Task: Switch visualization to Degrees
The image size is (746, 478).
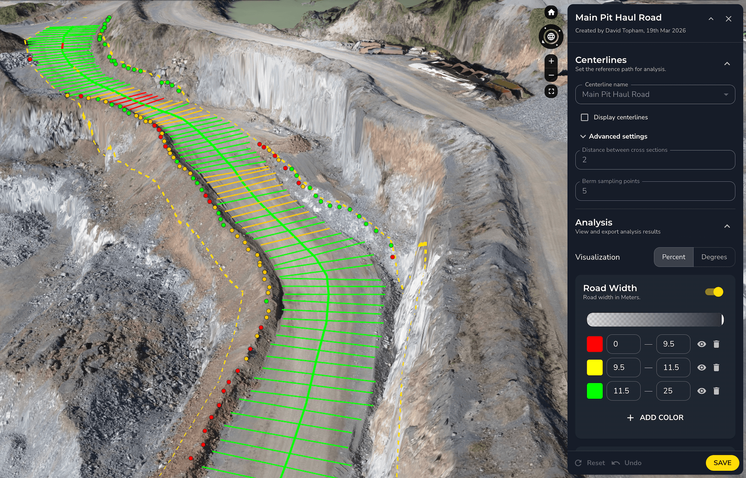Action: (x=714, y=257)
